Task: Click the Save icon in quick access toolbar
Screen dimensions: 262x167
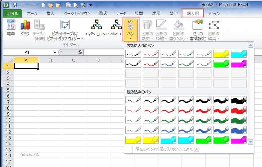Action: pos(15,5)
